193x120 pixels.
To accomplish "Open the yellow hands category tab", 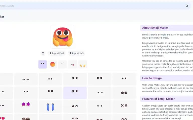I will coord(83,64).
